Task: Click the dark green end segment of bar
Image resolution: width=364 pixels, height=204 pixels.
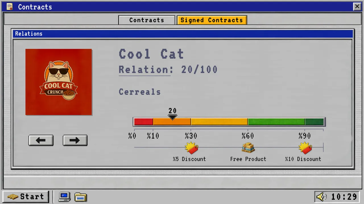Action: pos(314,122)
